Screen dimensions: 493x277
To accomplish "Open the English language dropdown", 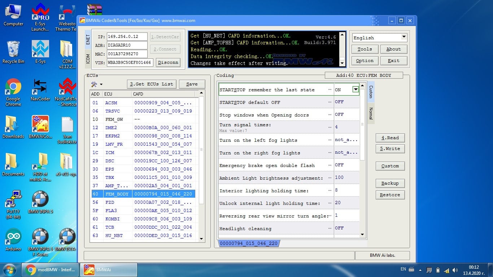I will pos(403,37).
